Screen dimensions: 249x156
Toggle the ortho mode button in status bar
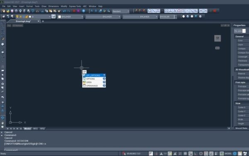[x=195, y=154]
